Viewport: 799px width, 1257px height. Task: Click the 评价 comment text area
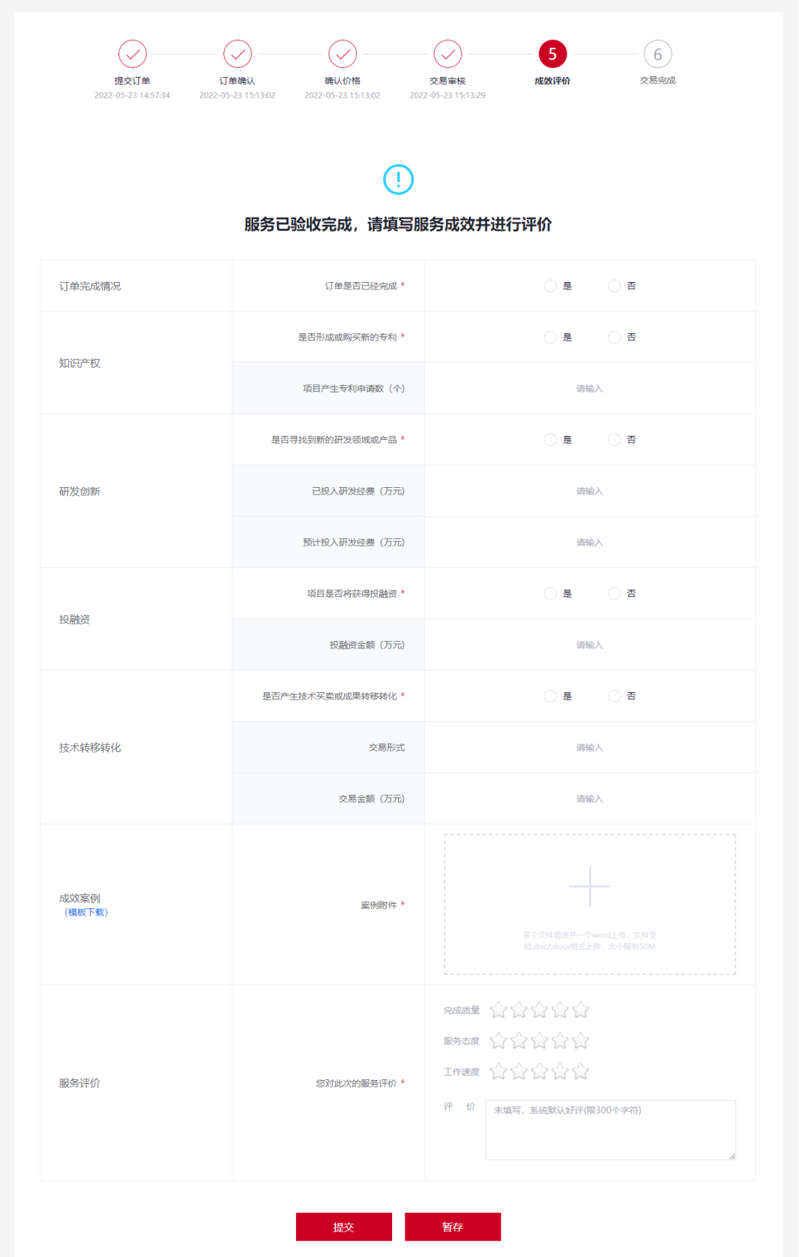(609, 1129)
